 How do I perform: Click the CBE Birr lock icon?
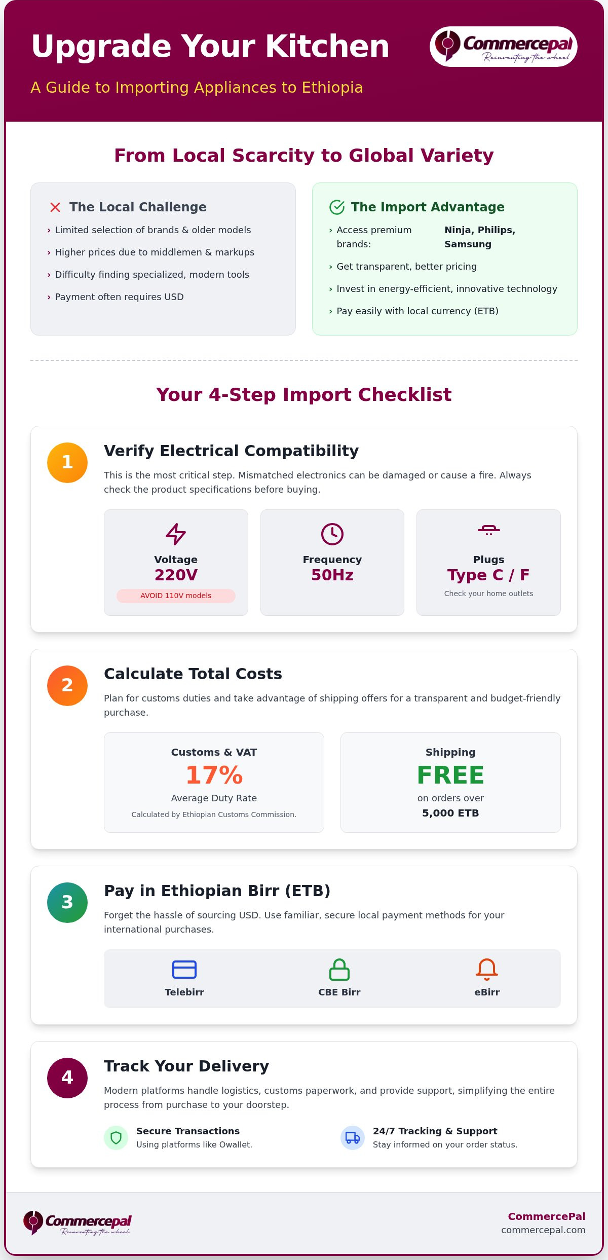pos(339,970)
